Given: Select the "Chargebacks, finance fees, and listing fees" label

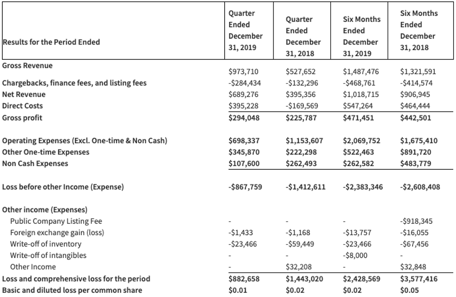Looking at the screenshot, I should tap(74, 83).
